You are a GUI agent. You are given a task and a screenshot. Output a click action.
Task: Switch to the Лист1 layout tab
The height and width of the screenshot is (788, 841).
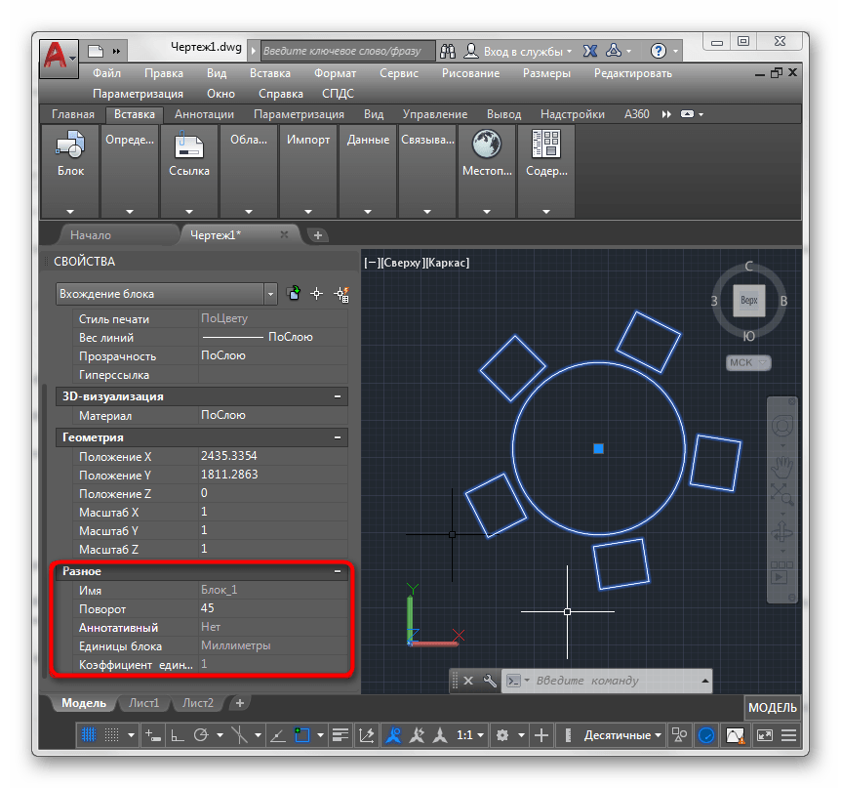coord(143,703)
